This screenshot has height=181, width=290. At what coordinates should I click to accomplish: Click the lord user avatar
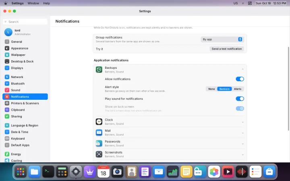pyautogui.click(x=8, y=32)
